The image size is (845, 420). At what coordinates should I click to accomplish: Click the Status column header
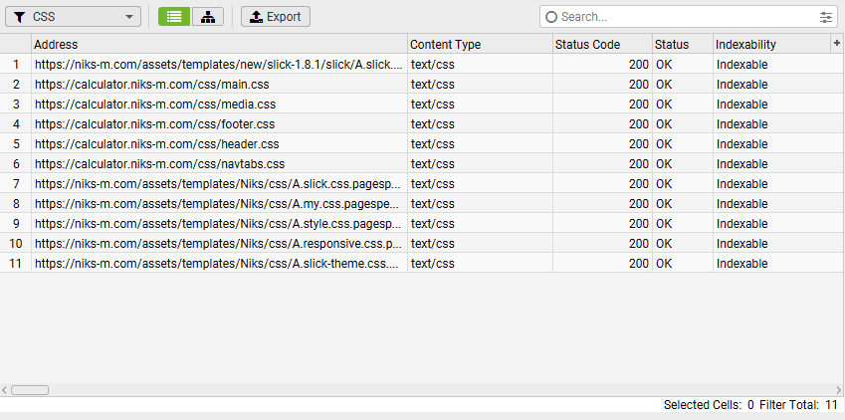[x=682, y=45]
